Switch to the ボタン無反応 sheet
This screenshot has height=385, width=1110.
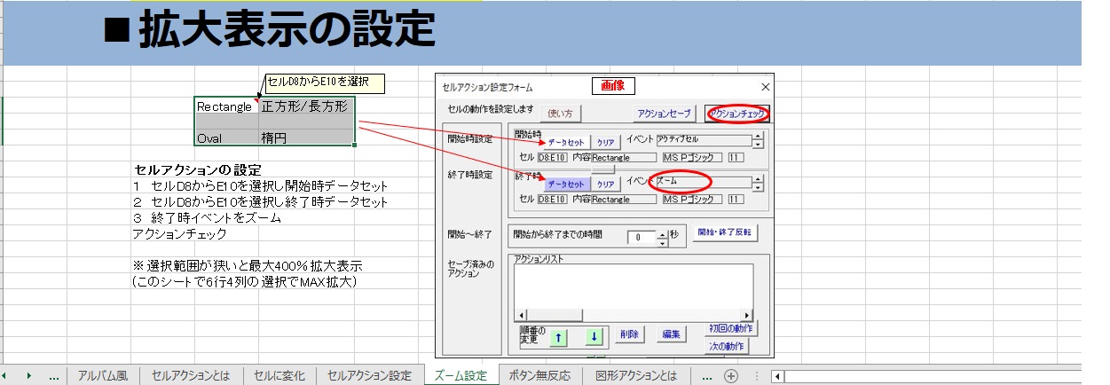pyautogui.click(x=540, y=376)
